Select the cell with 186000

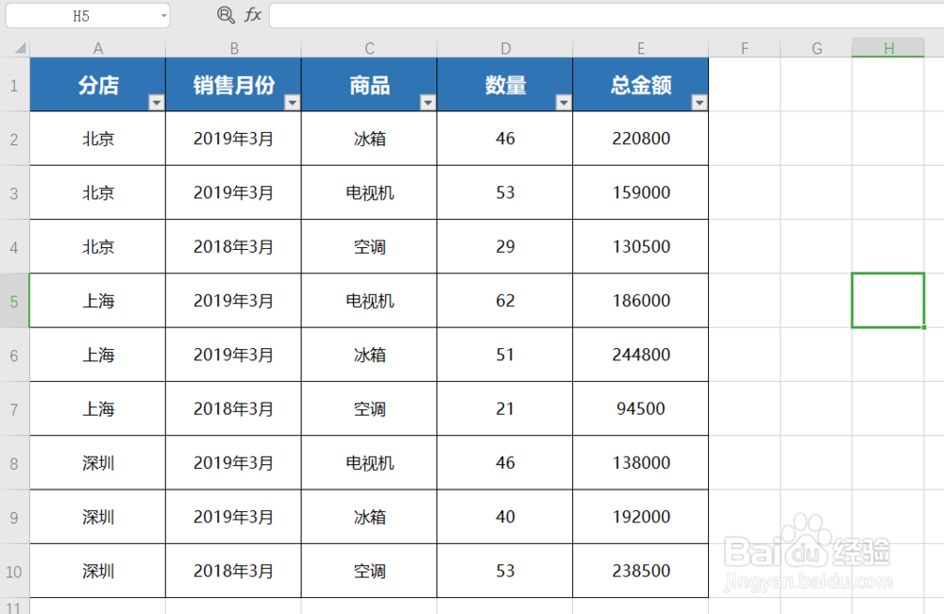(641, 301)
